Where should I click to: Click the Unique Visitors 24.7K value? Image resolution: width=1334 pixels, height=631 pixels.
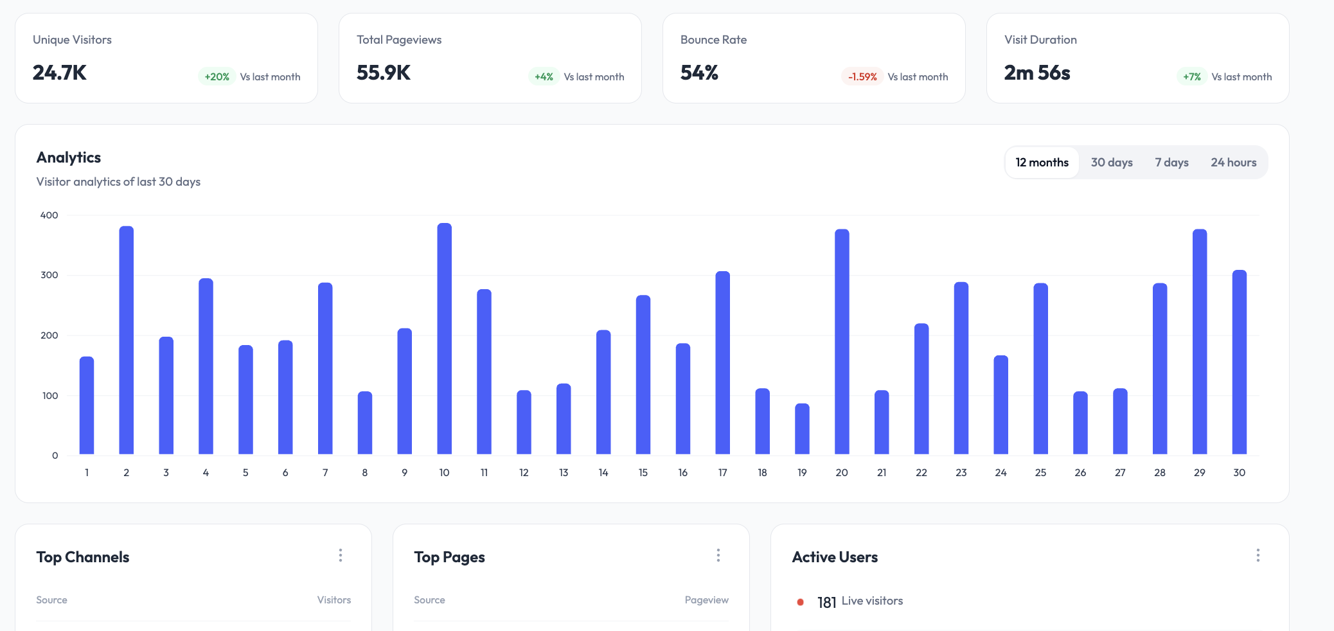coord(59,73)
